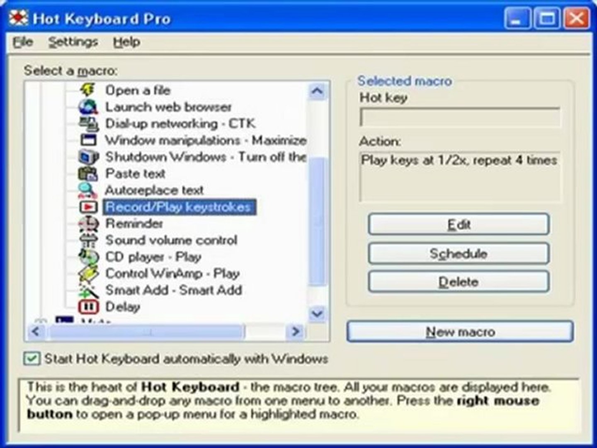597x448 pixels.
Task: Select the "Launch web browser" macro
Action: pos(168,107)
